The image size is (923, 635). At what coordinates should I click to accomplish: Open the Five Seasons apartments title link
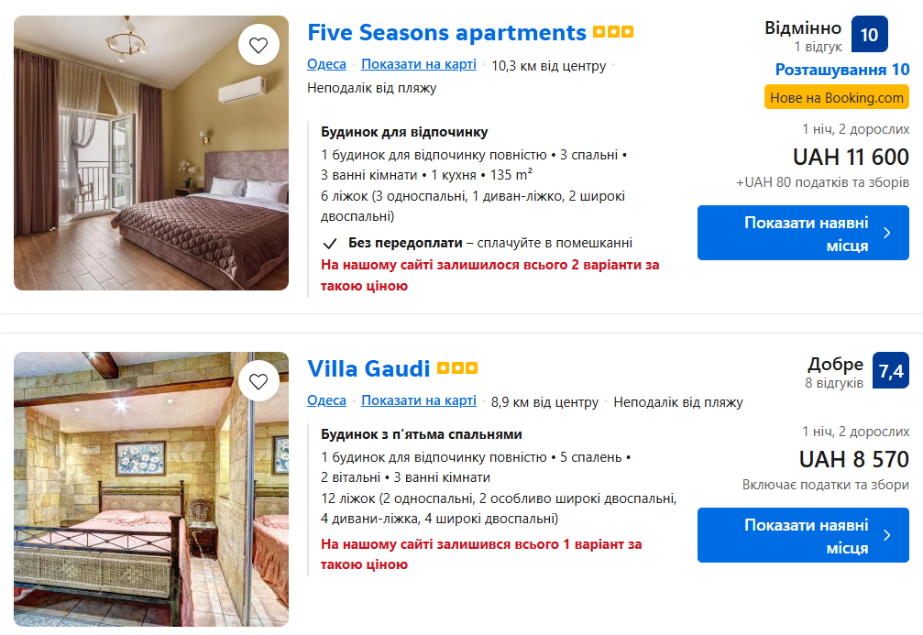[x=446, y=33]
